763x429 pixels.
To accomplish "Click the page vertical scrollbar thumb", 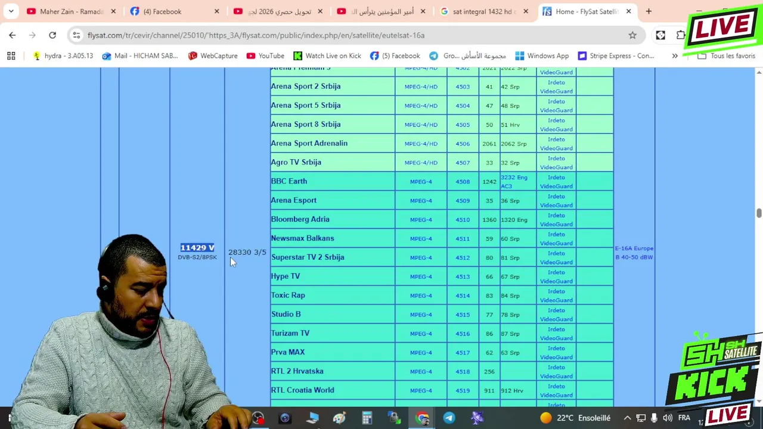I will pyautogui.click(x=759, y=213).
